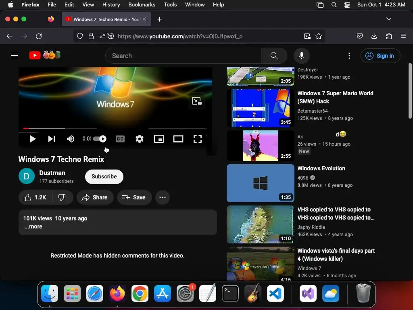This screenshot has height=310, width=413.
Task: Open the Dustman channel avatar
Action: [27, 176]
